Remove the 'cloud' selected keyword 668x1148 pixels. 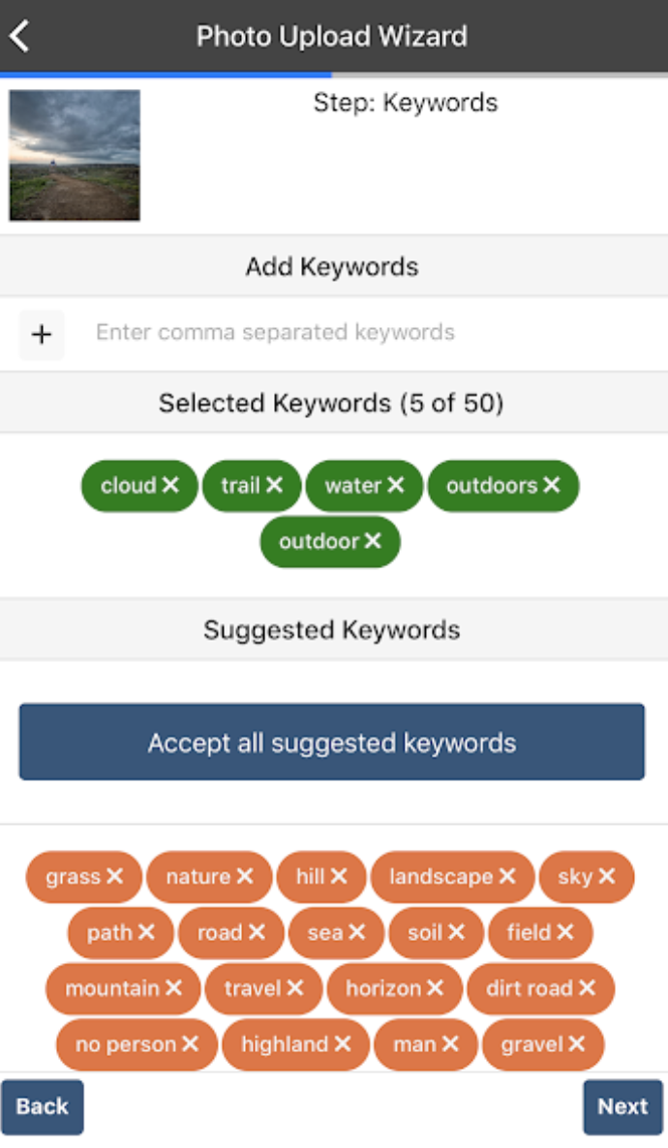(x=171, y=485)
